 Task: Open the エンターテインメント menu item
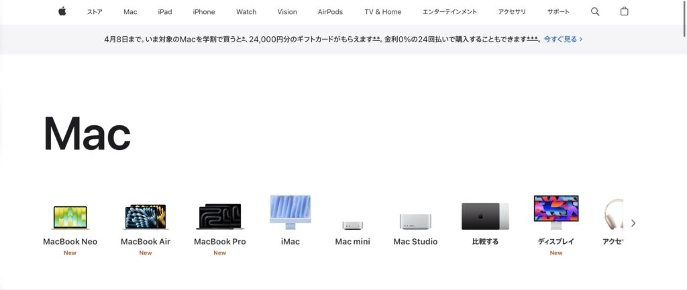point(450,12)
